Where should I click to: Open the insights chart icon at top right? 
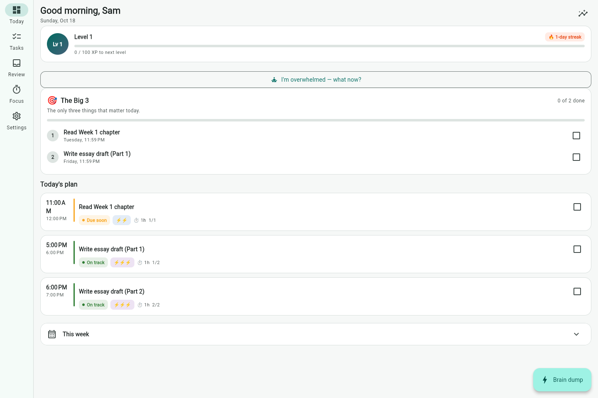583,13
